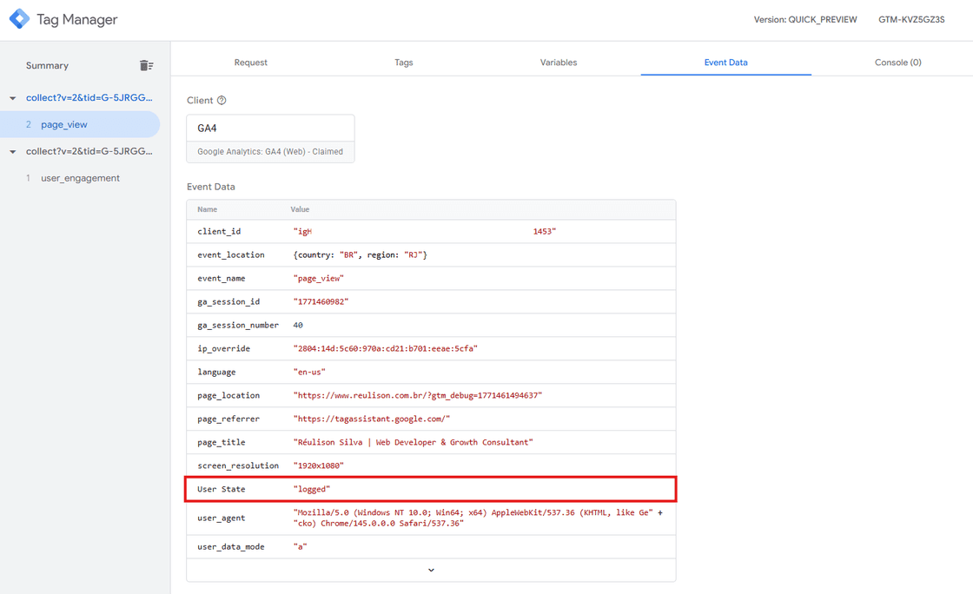Click the clear-requests trash icon beside Summary
The height and width of the screenshot is (594, 973).
(146, 65)
